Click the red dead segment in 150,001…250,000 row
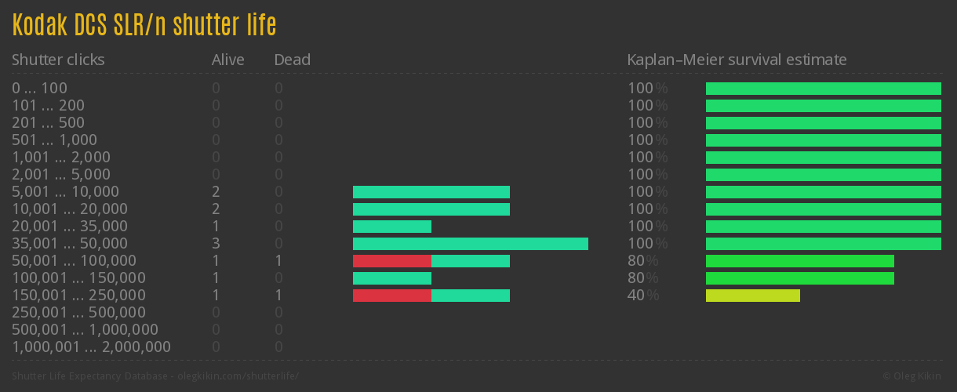The image size is (957, 392). click(391, 296)
